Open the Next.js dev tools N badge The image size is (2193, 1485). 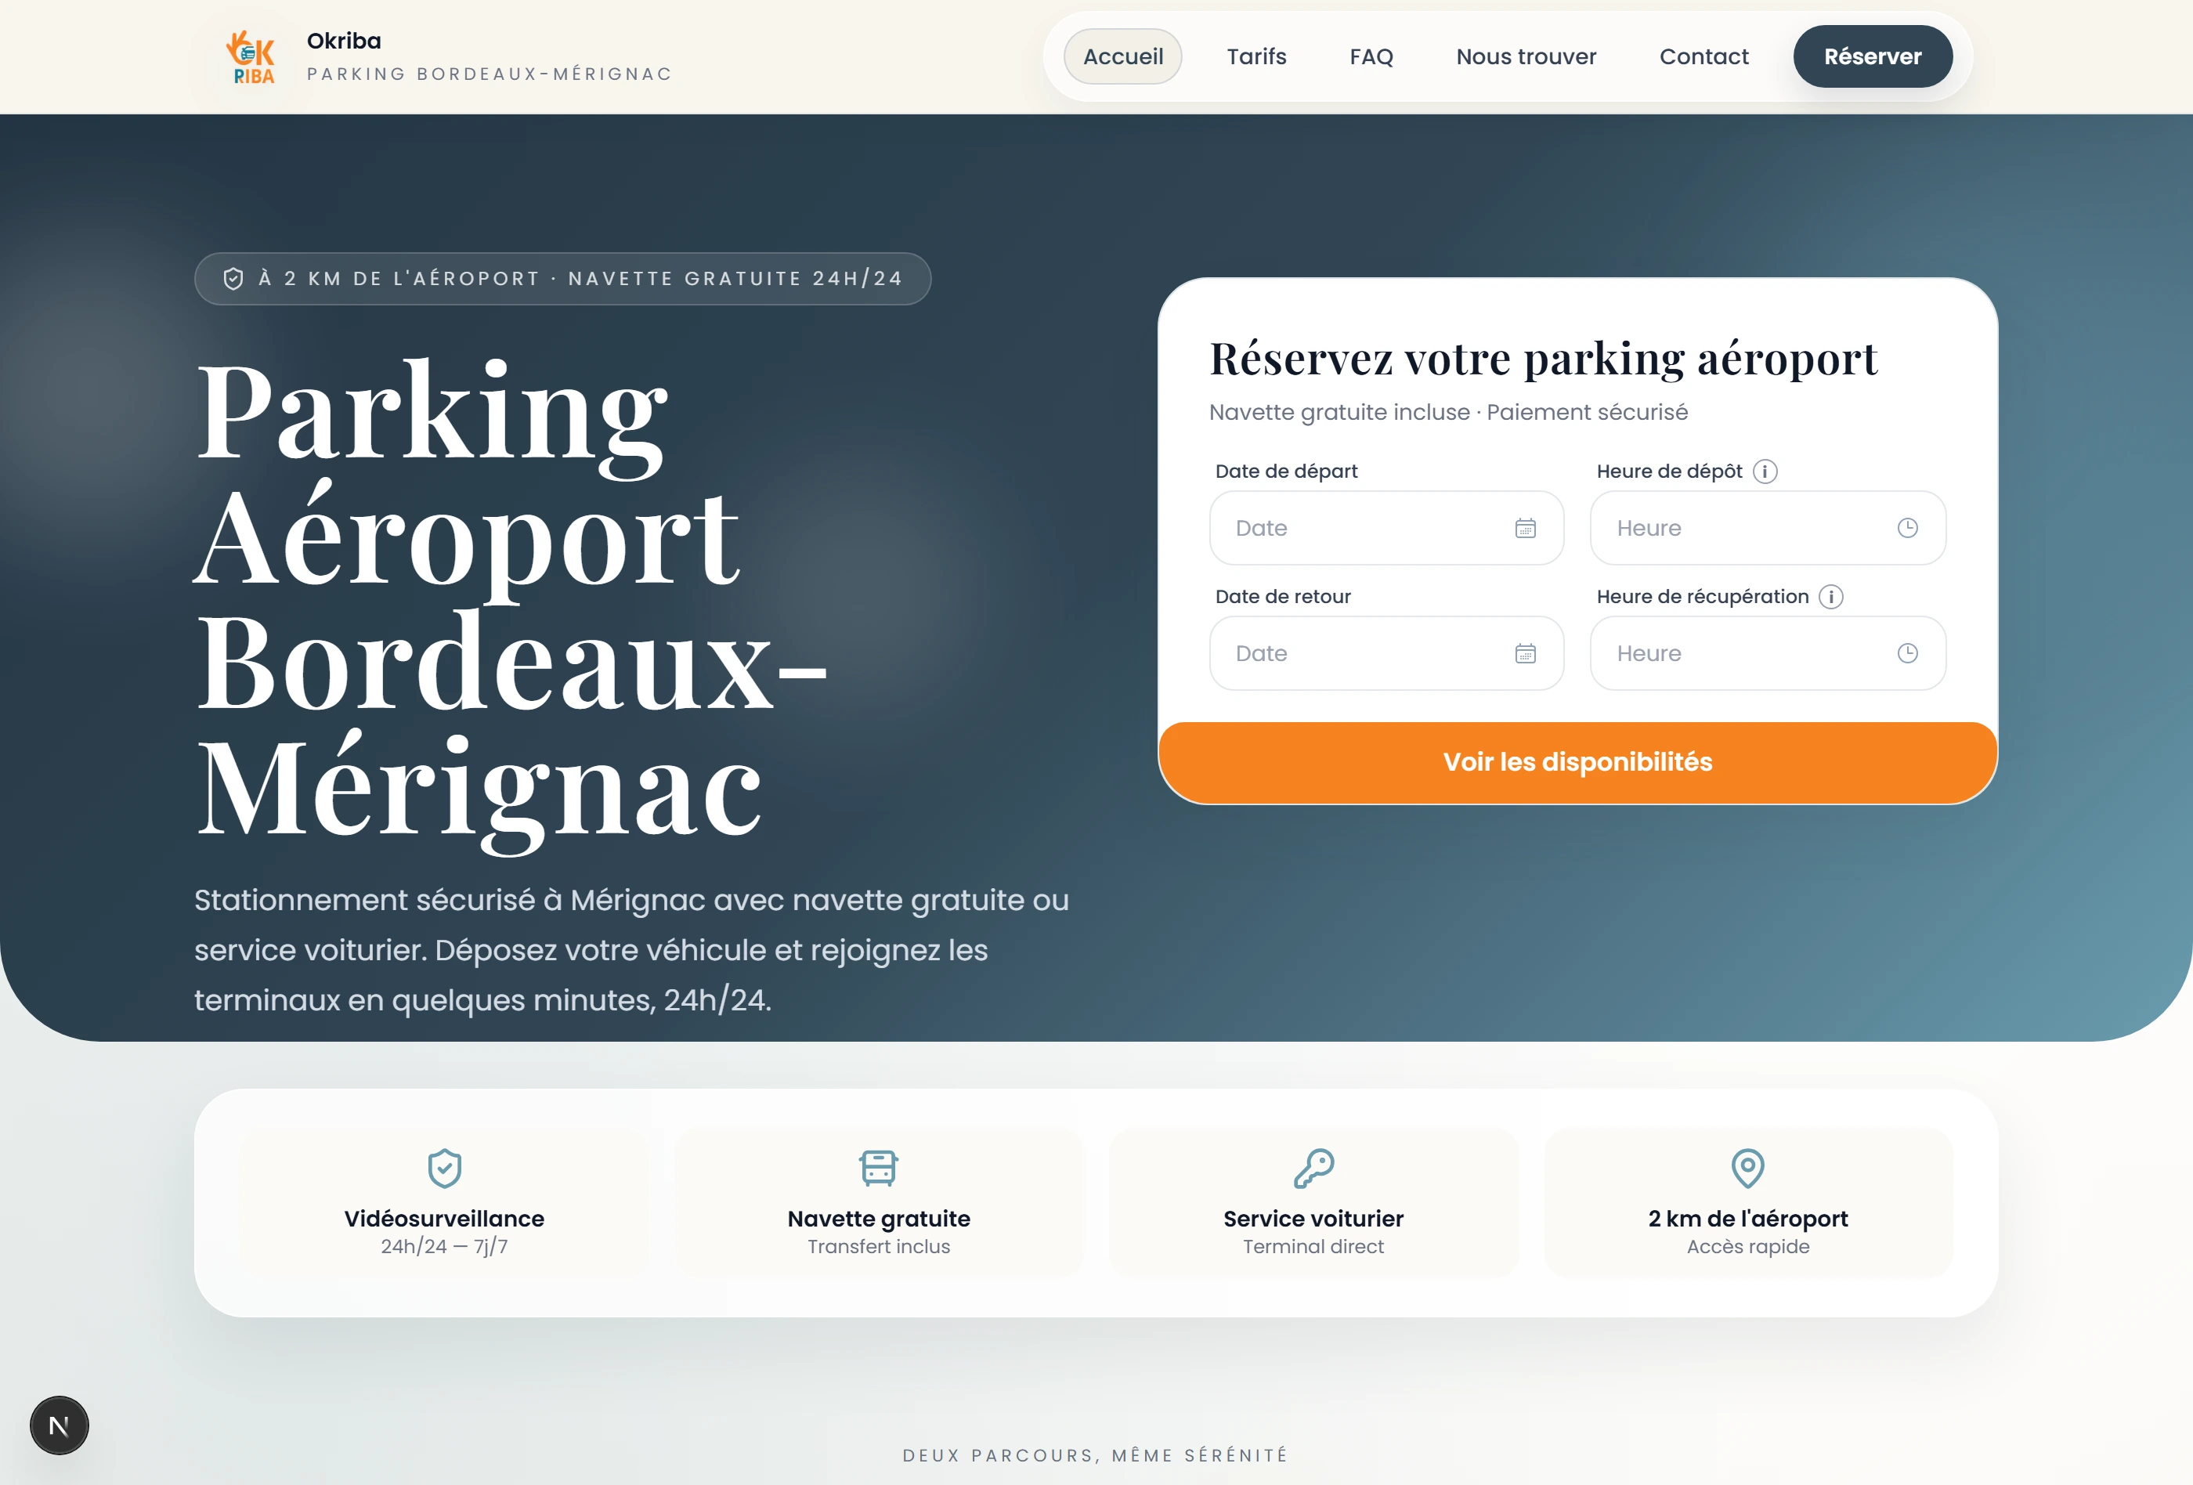coord(59,1425)
